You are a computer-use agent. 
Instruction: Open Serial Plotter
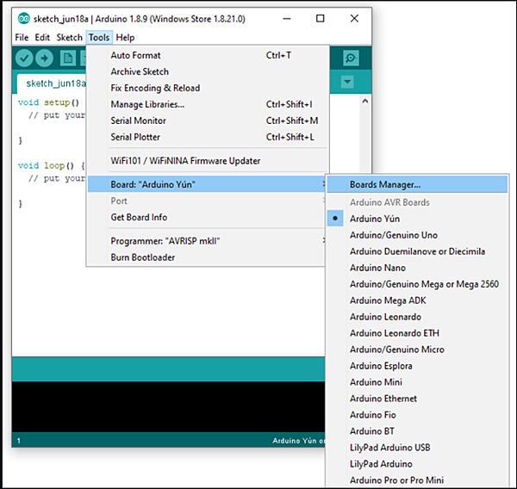[x=207, y=137]
